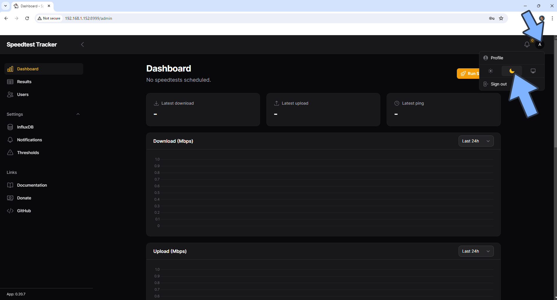Enable light theme sun icon
The width and height of the screenshot is (557, 300).
click(x=491, y=71)
